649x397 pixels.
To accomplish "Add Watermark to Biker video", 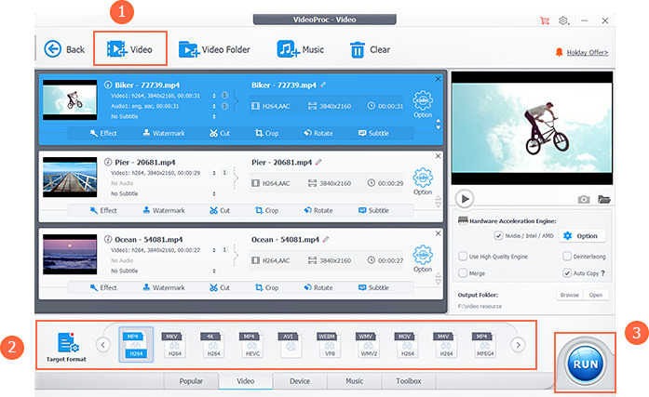I will 164,133.
